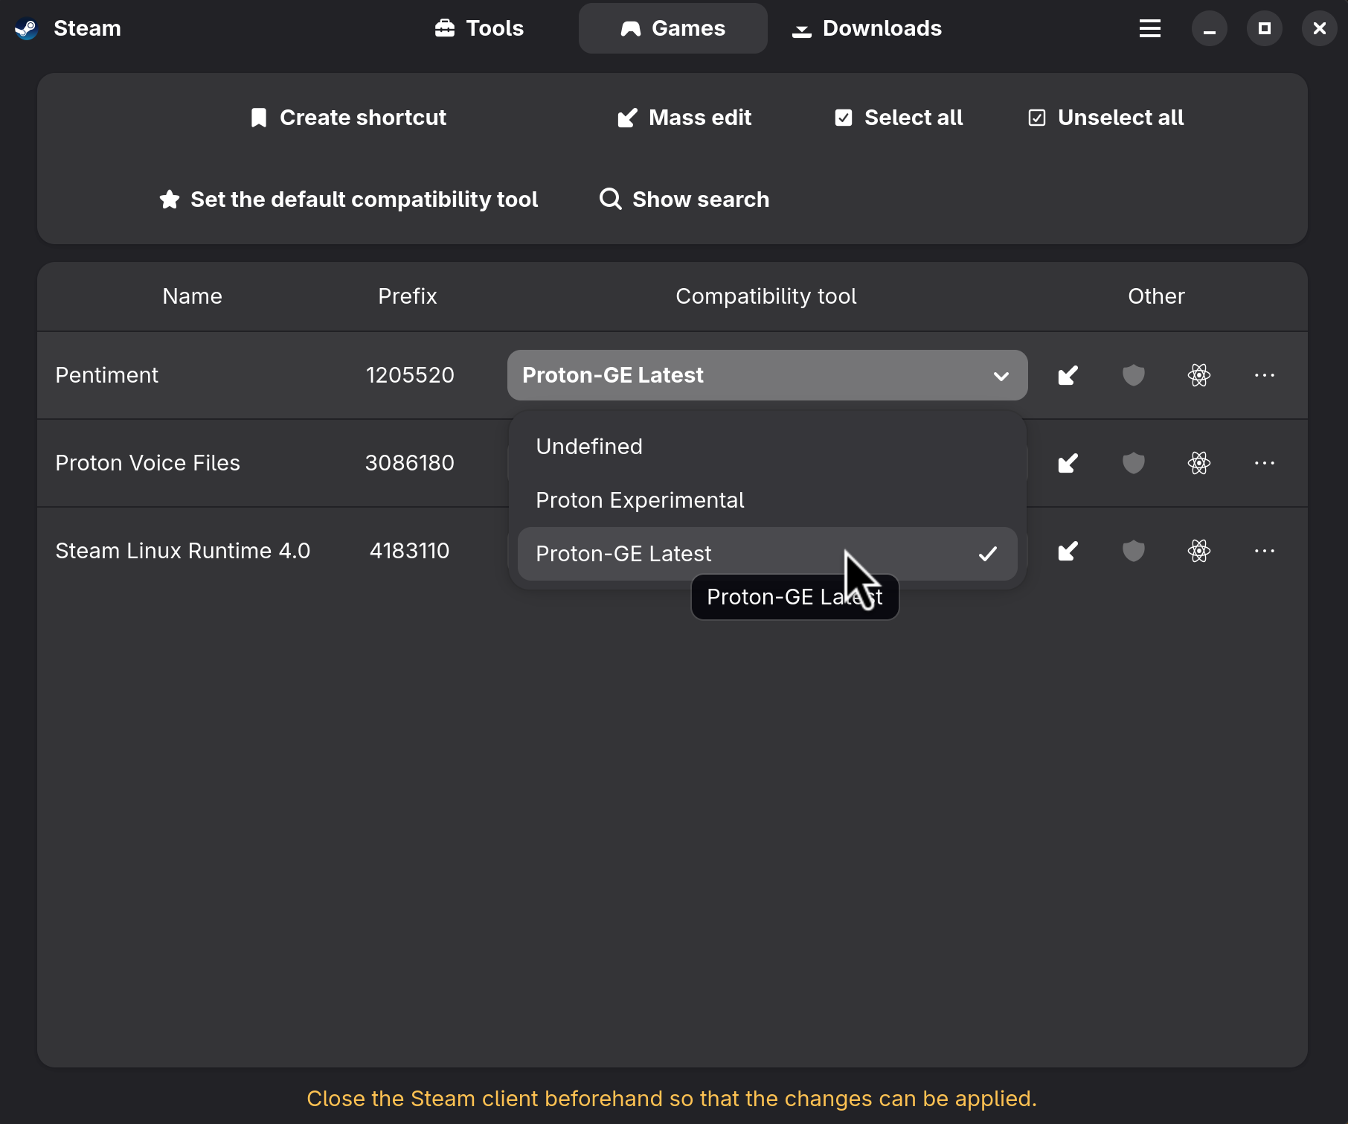Click Show search
Viewport: 1348px width, 1124px height.
click(684, 199)
